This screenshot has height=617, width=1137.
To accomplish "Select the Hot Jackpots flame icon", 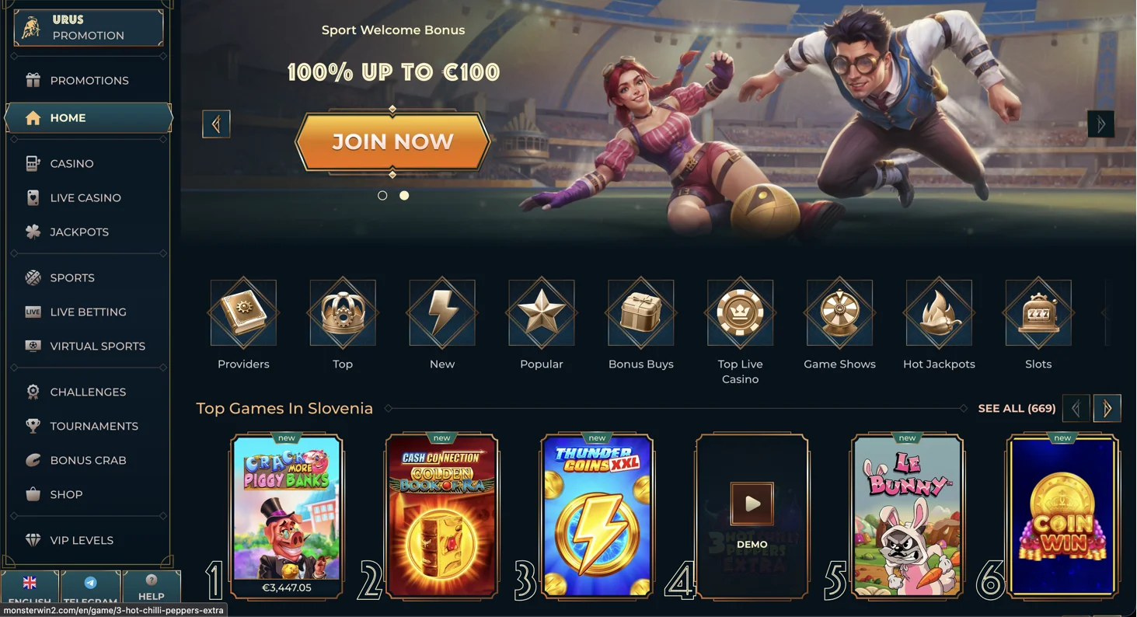I will [x=939, y=313].
